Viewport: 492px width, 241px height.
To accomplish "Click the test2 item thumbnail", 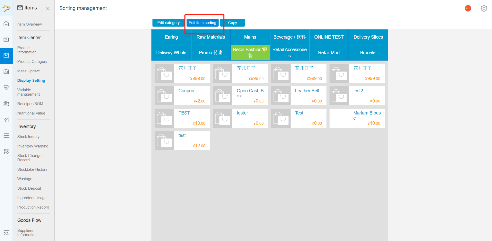I will 339,96.
